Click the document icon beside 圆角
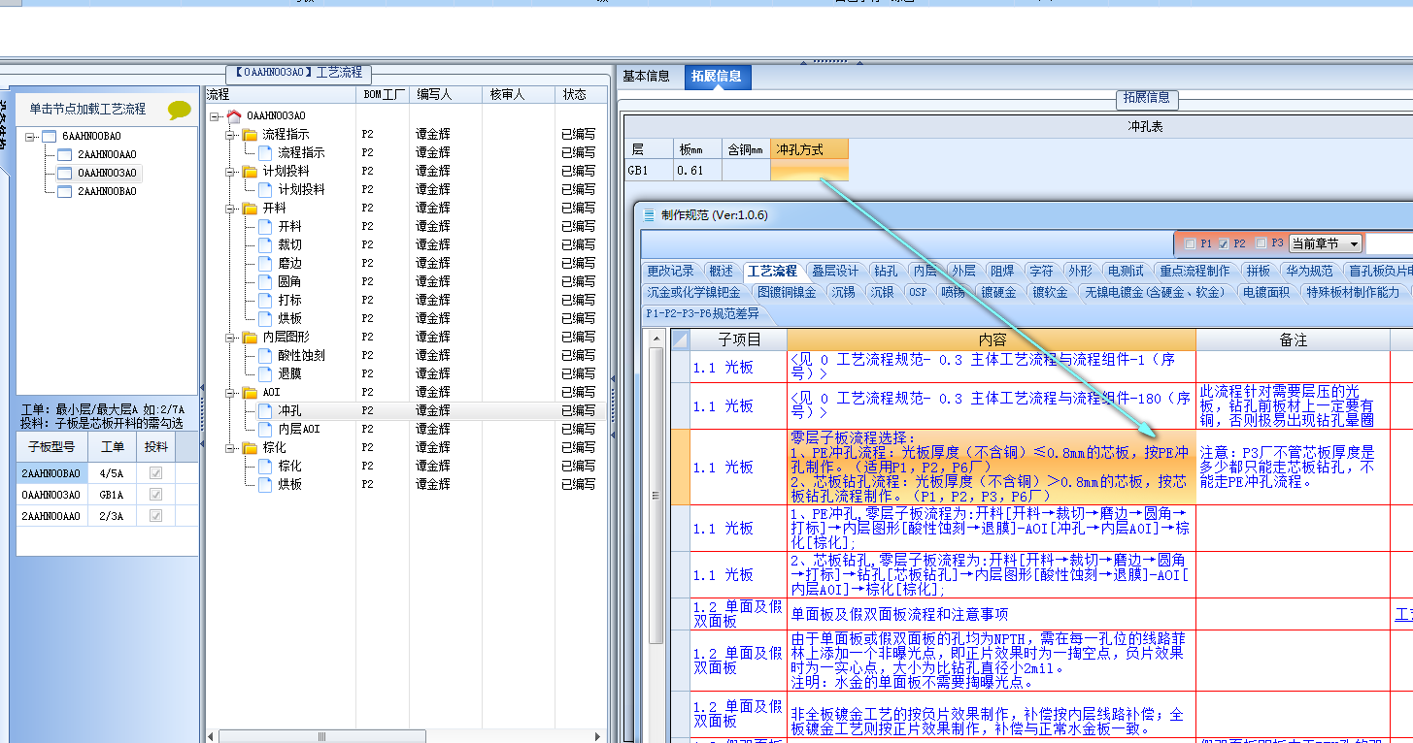The height and width of the screenshot is (743, 1413). point(265,281)
